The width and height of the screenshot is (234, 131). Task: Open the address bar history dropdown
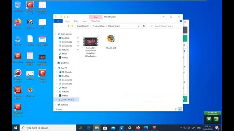(x=138, y=26)
